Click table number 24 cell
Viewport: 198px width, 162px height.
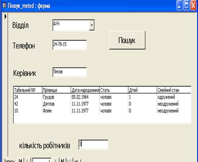(x=16, y=97)
